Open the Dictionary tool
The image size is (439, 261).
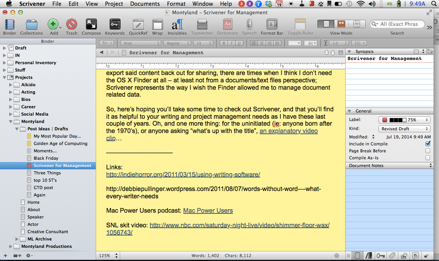point(227,24)
